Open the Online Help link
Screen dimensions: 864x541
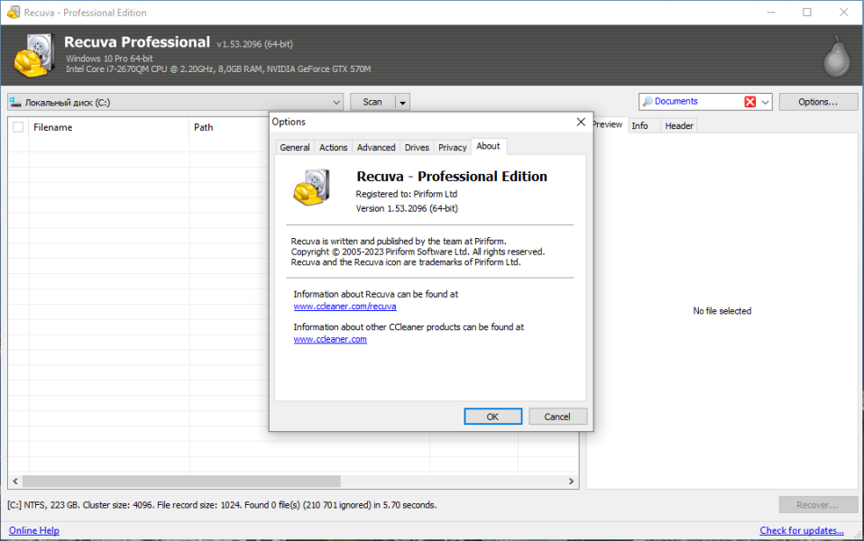[x=34, y=530]
